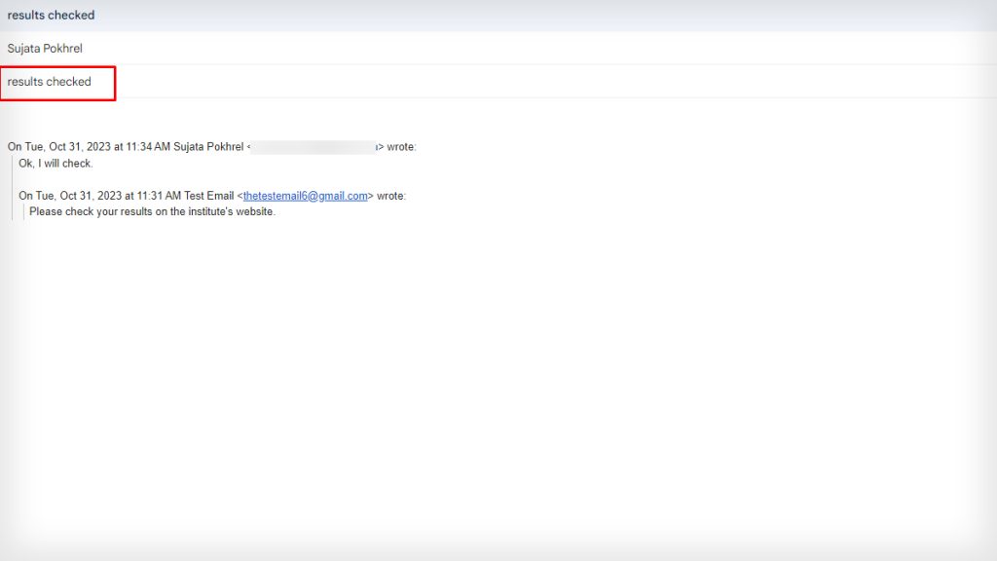Click the quoted message indentation bar
The image size is (997, 561).
pos(12,185)
